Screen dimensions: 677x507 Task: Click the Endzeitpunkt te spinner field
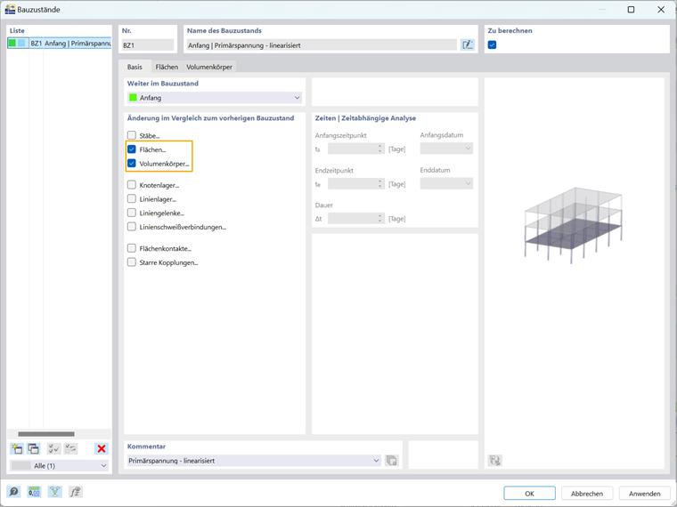(x=355, y=184)
